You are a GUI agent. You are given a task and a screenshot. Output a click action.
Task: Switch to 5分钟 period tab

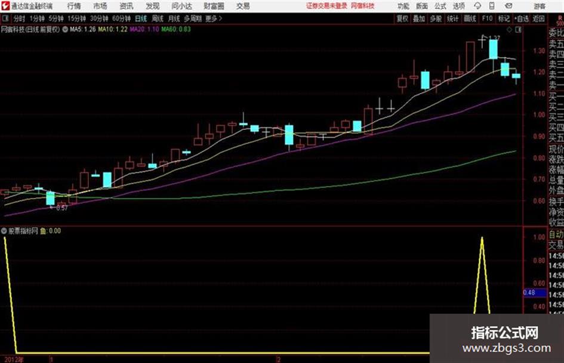(x=56, y=18)
